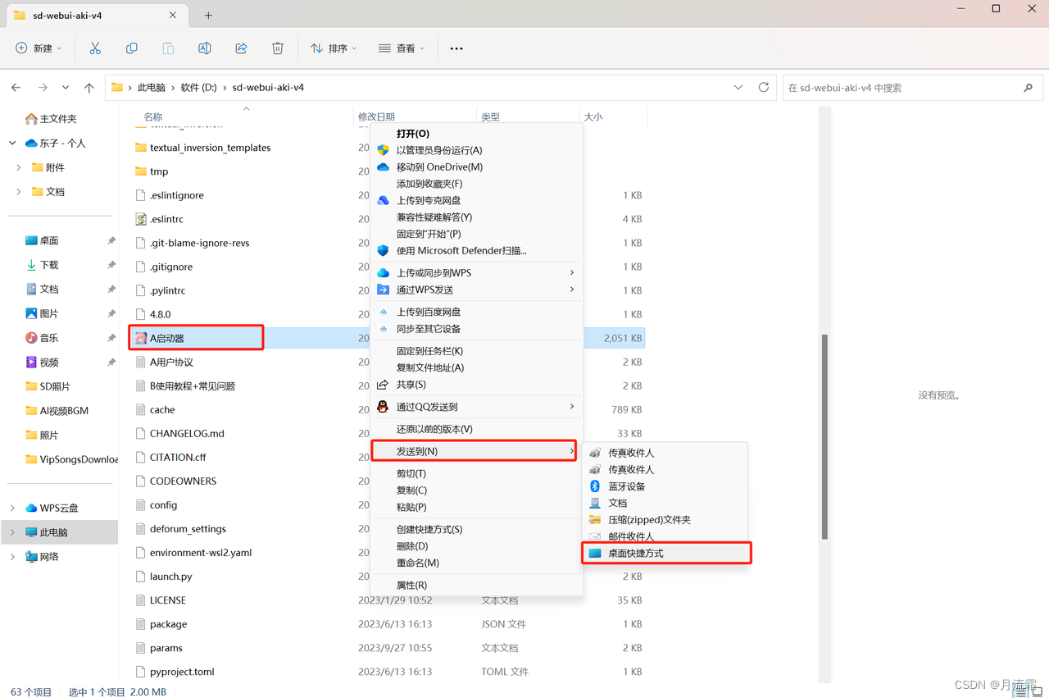Open AI视频BGM folder in sidebar
The height and width of the screenshot is (698, 1049).
(64, 411)
